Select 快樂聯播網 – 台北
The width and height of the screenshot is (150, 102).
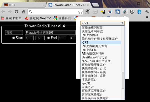[101, 68]
